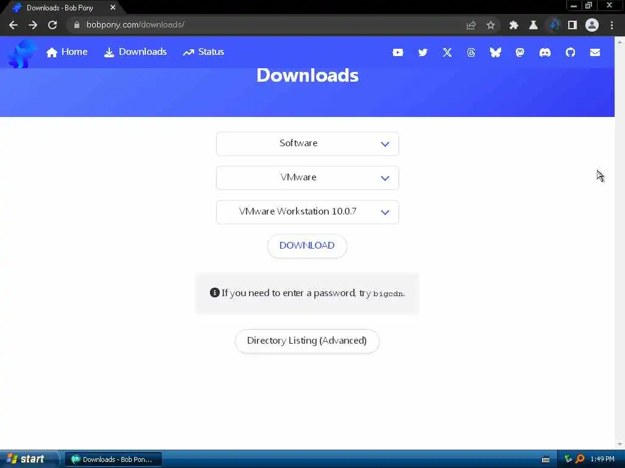Click the network connection tray icon
The image size is (625, 468).
coord(568,459)
